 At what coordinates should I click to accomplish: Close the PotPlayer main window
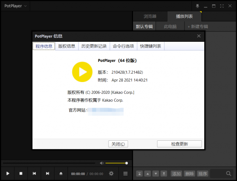point(230,6)
